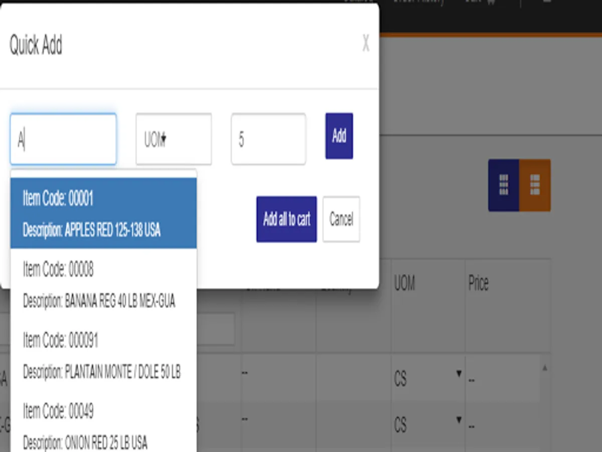
Task: Click the item code search field
Action: point(63,139)
